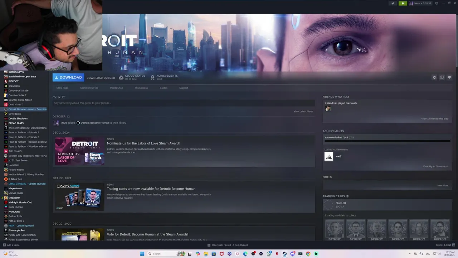Click View all friends who play
The image size is (458, 258).
(435, 119)
